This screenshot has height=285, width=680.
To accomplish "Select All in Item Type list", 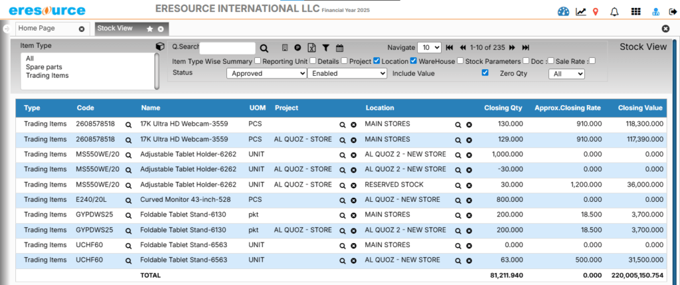I will click(30, 58).
